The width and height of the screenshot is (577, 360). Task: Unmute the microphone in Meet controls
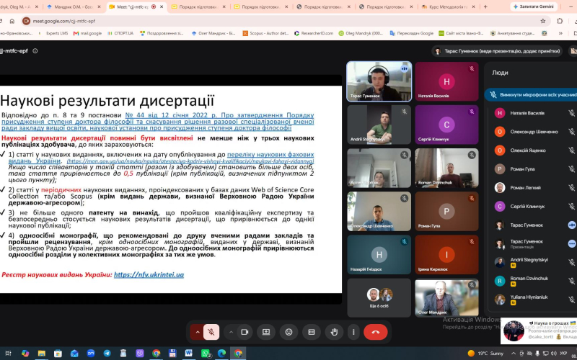[211, 332]
